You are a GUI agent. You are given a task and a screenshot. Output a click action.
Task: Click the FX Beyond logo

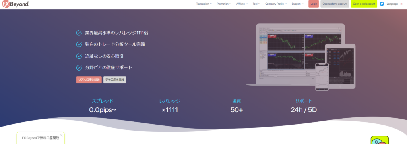point(16,4)
